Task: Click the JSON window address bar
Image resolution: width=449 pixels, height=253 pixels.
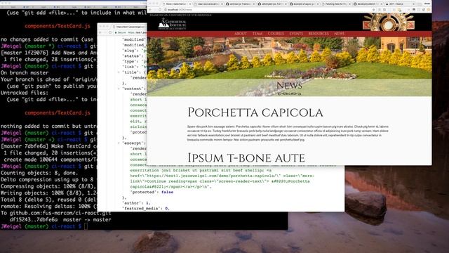Action: [x=130, y=32]
